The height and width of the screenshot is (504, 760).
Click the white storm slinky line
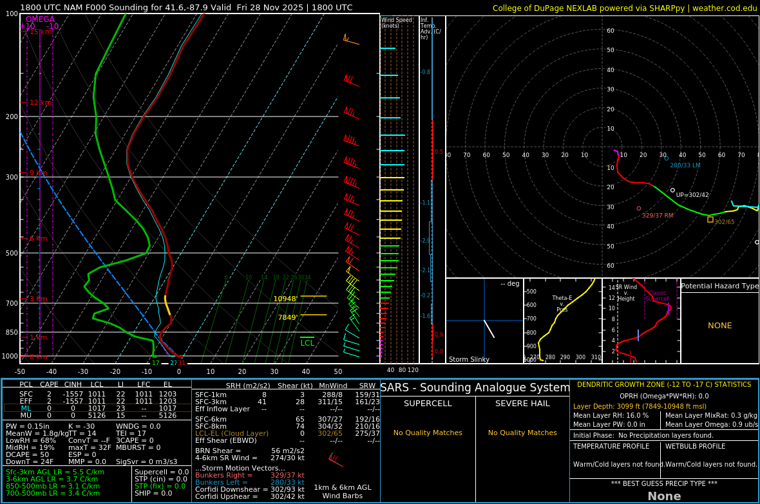[489, 329]
